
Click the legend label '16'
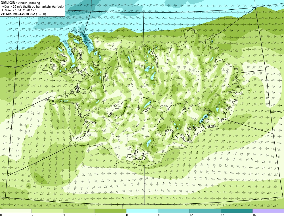[x=254, y=215]
